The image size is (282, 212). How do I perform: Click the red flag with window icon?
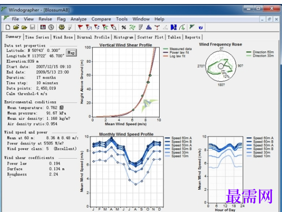point(89,27)
